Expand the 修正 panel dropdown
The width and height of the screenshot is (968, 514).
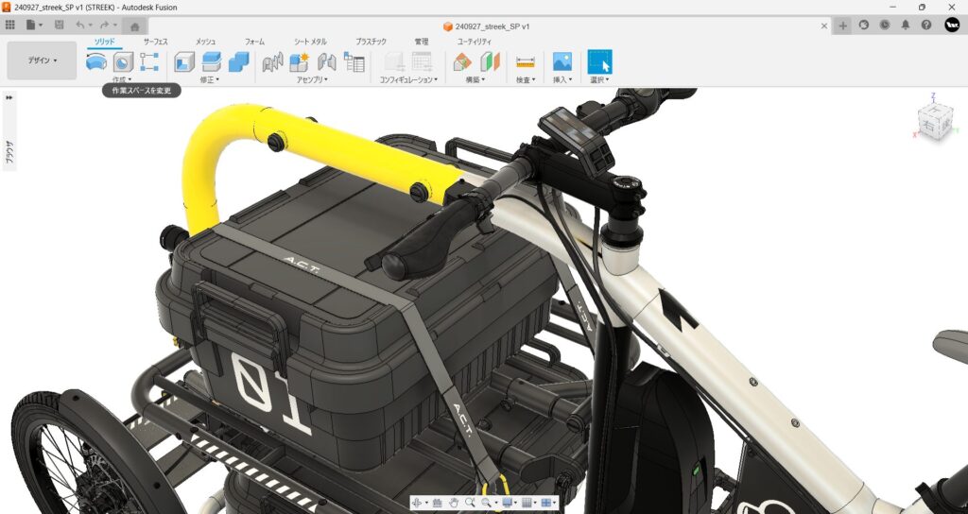[x=210, y=79]
